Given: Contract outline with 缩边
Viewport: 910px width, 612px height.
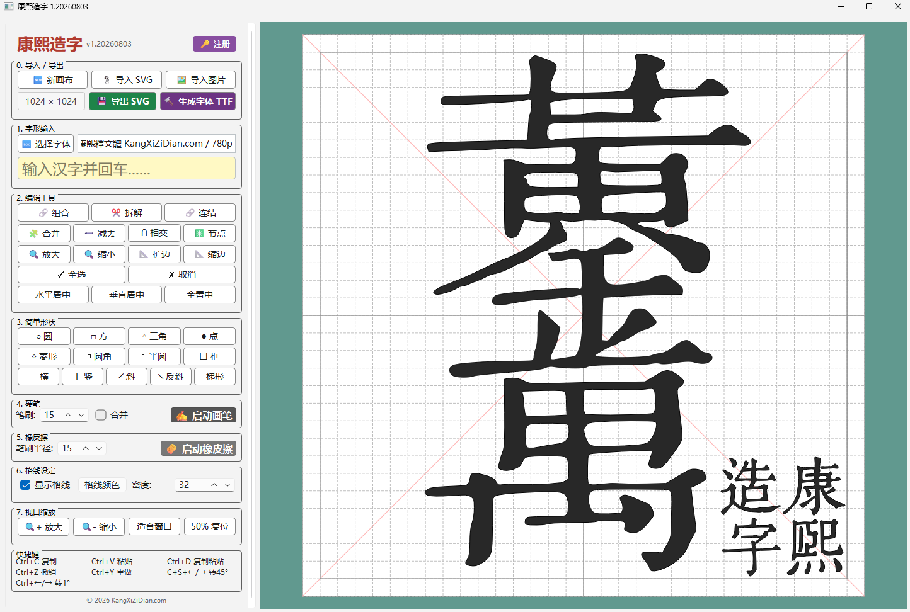Looking at the screenshot, I should click(210, 254).
